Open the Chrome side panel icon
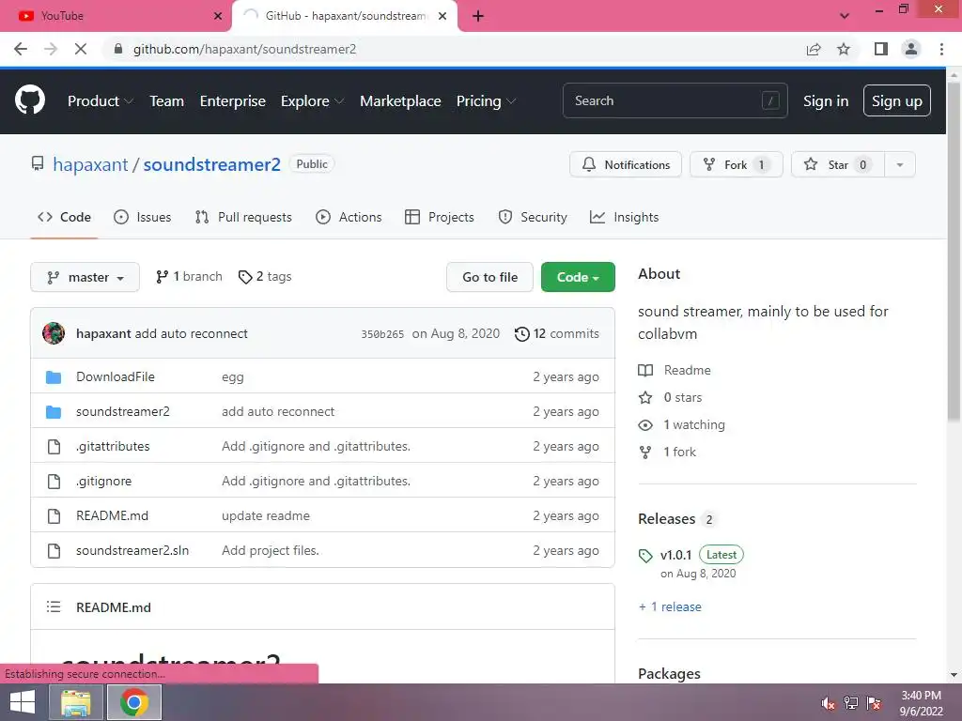 tap(881, 49)
